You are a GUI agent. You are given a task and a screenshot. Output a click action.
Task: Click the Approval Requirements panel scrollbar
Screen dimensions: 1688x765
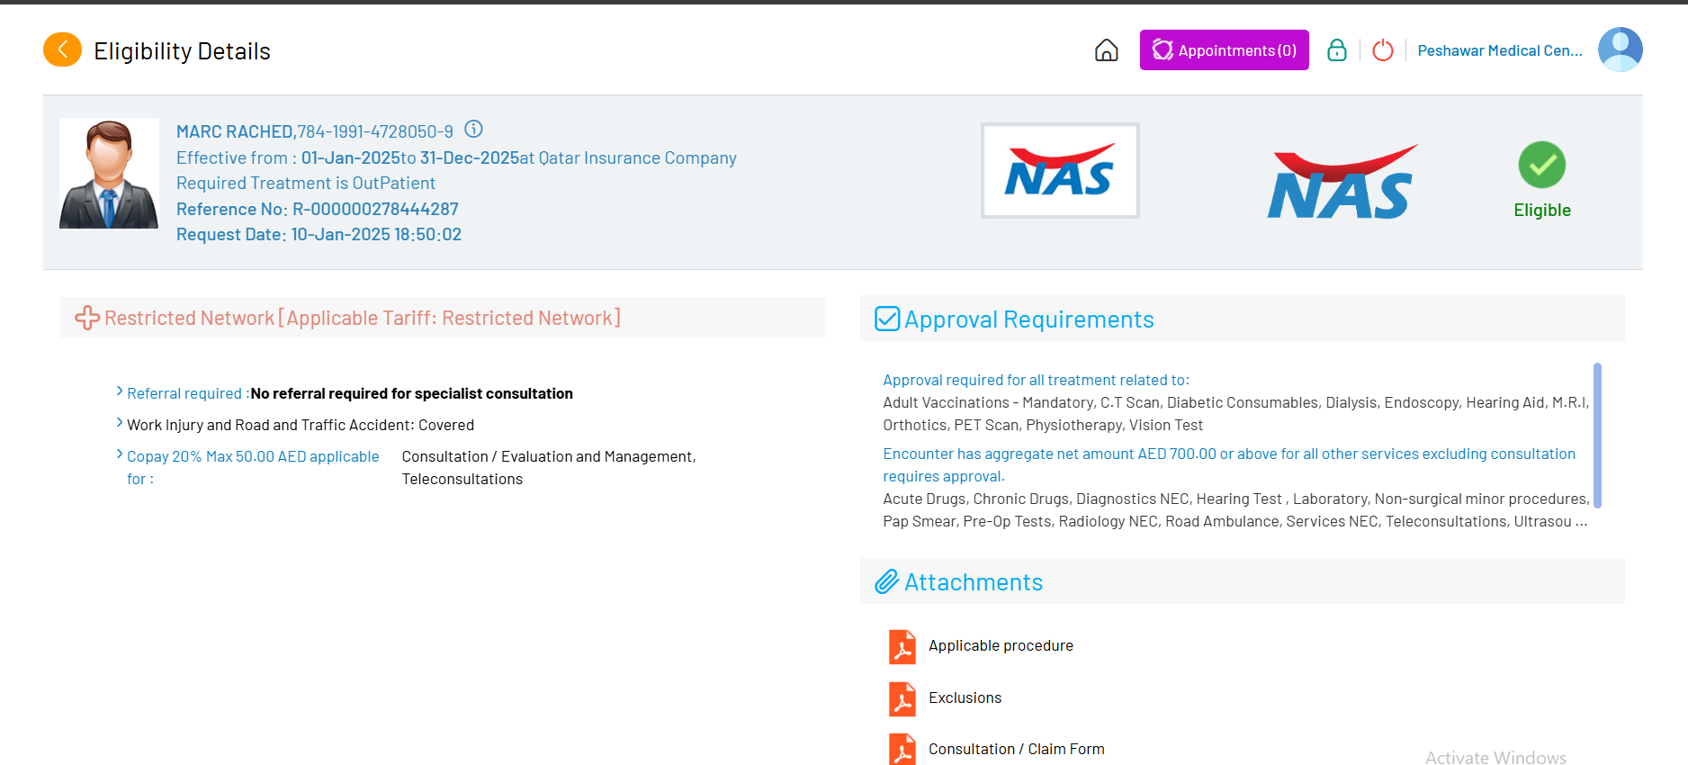[1597, 436]
